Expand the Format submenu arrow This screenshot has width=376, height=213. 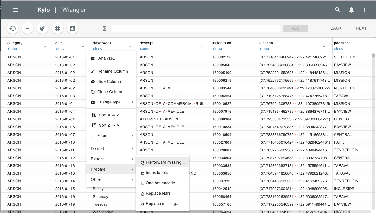133,149
